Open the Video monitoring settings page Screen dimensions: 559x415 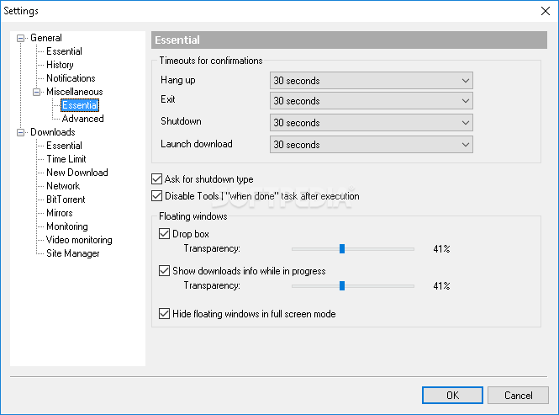(x=79, y=240)
